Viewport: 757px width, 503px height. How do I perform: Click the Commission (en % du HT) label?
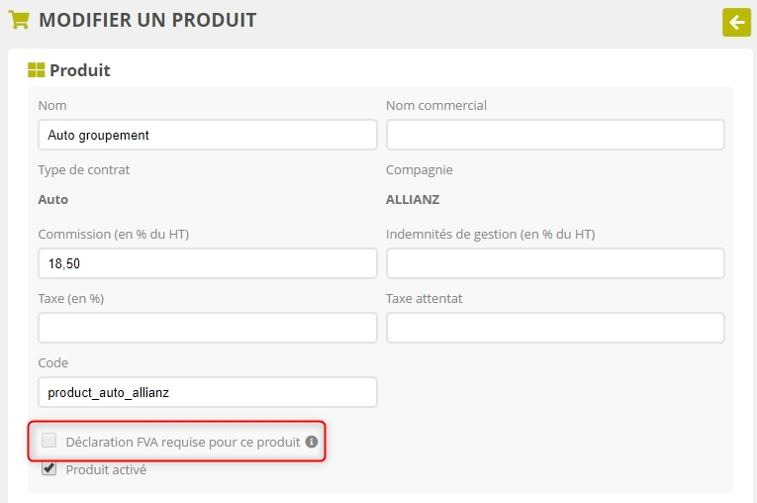coord(113,234)
